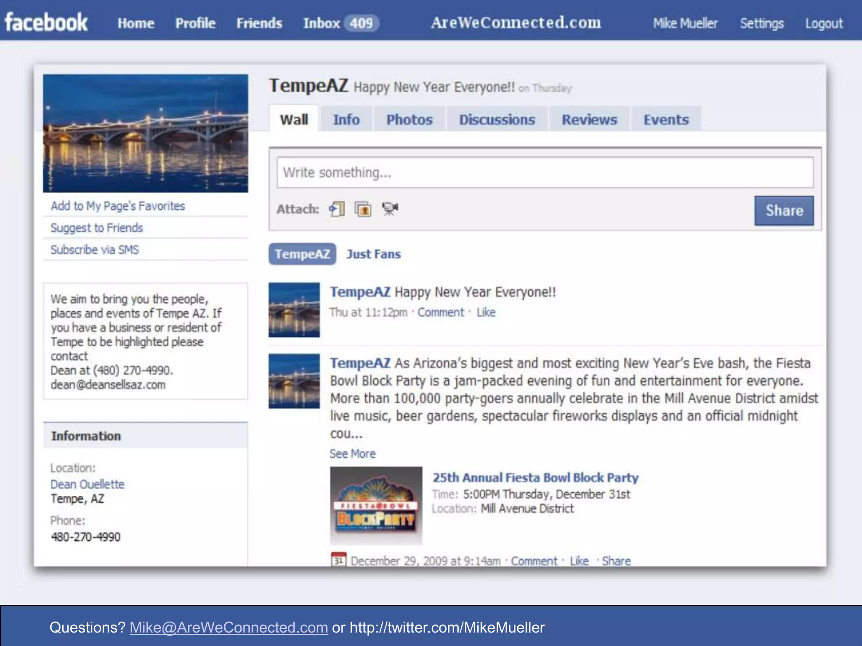The height and width of the screenshot is (646, 862).
Task: Switch to the Info tab
Action: tap(346, 120)
